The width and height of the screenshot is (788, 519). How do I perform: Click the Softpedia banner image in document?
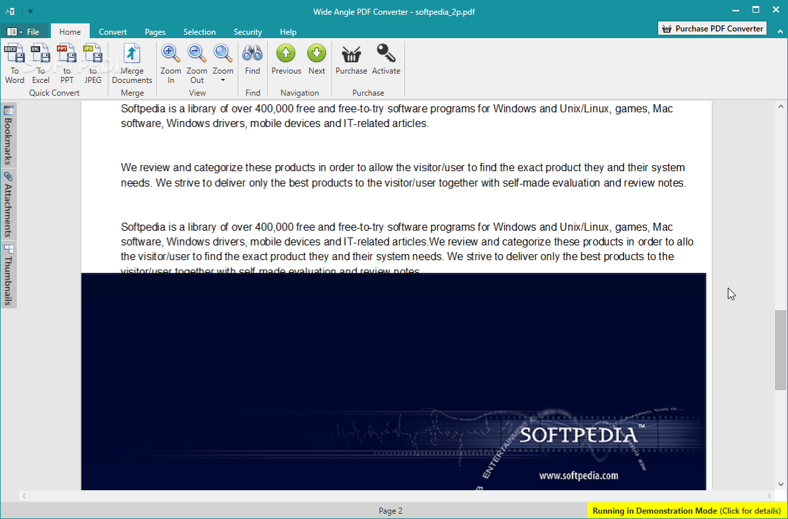pyautogui.click(x=394, y=381)
